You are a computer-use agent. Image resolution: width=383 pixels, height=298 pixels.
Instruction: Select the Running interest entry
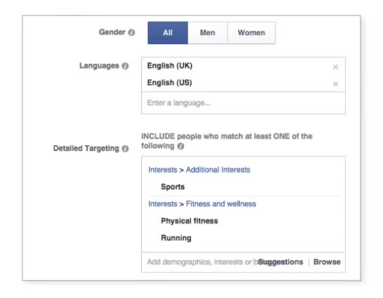click(176, 238)
